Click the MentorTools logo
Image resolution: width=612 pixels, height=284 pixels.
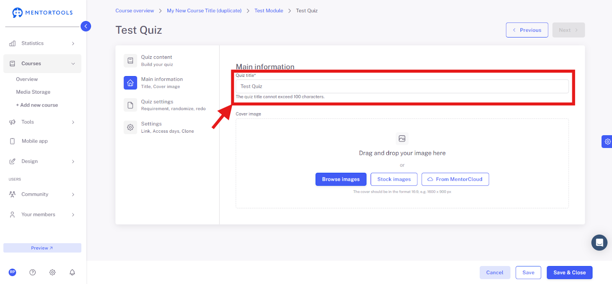click(42, 13)
